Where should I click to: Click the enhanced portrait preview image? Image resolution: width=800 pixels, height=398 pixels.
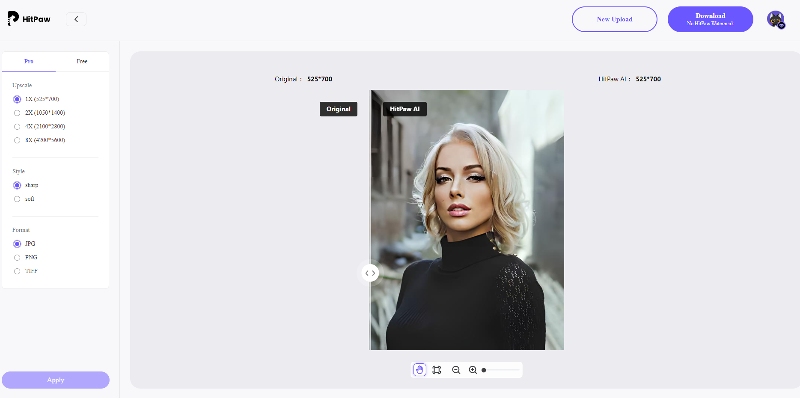(x=467, y=220)
